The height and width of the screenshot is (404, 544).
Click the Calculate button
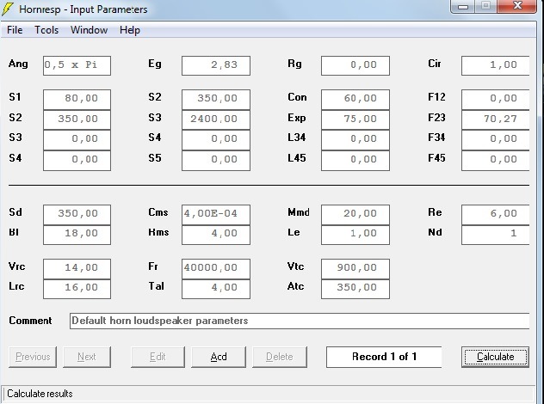pos(495,357)
